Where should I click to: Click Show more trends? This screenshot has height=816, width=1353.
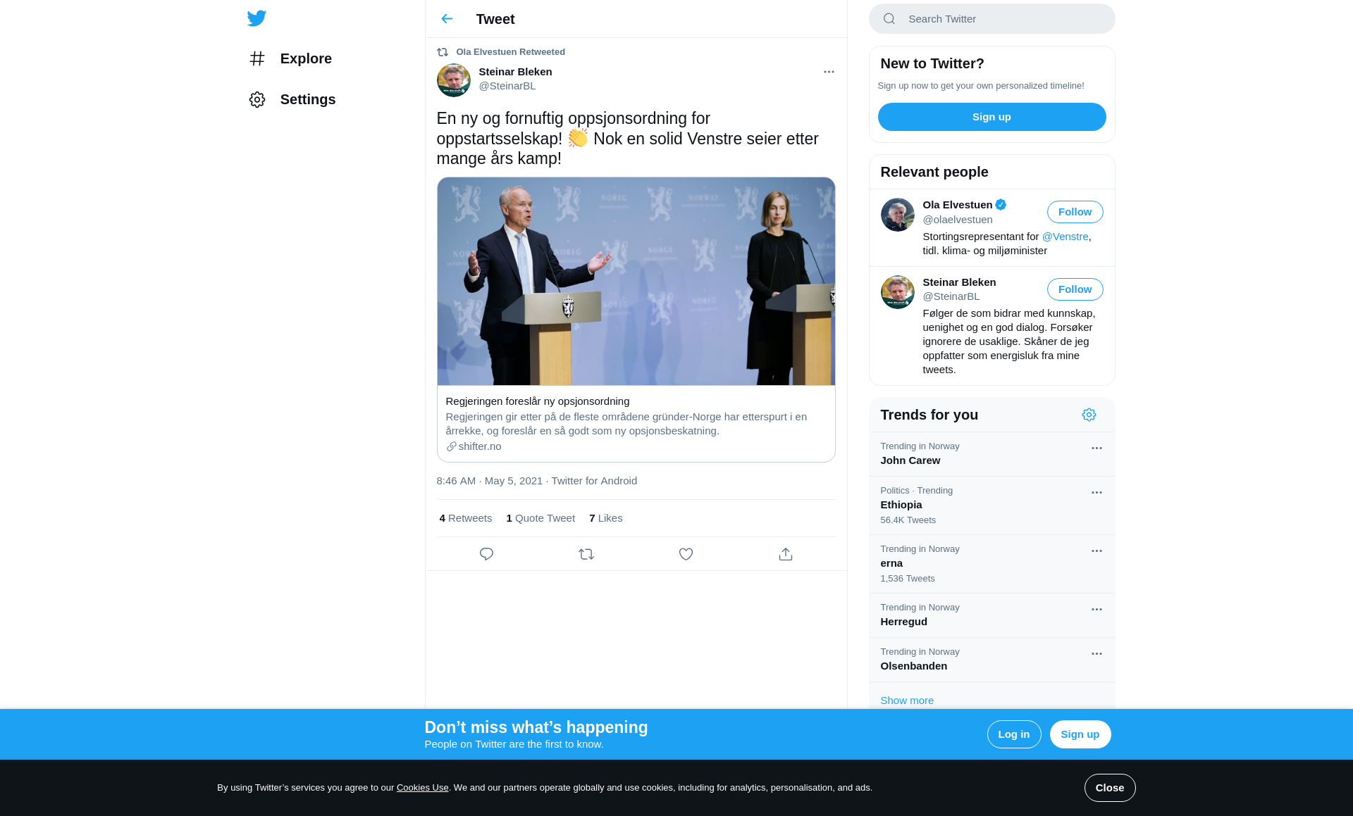(906, 701)
